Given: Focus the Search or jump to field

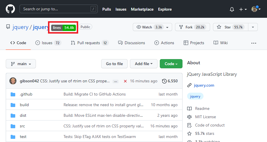Looking at the screenshot, I should tap(59, 9).
